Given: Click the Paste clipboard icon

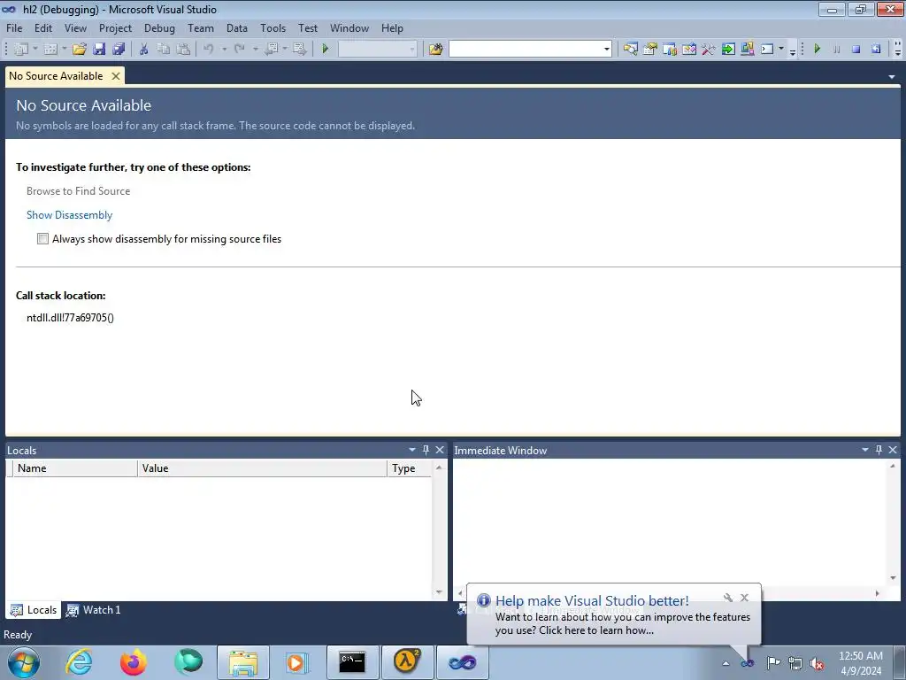Looking at the screenshot, I should pyautogui.click(x=183, y=50).
